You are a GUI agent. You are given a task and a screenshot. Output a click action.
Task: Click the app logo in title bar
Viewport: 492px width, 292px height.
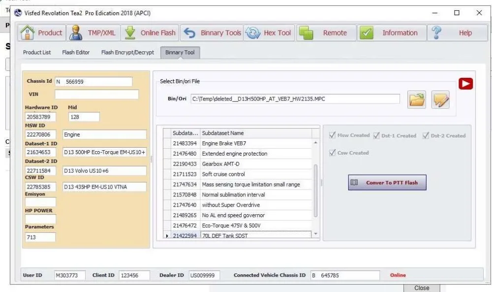(x=18, y=13)
